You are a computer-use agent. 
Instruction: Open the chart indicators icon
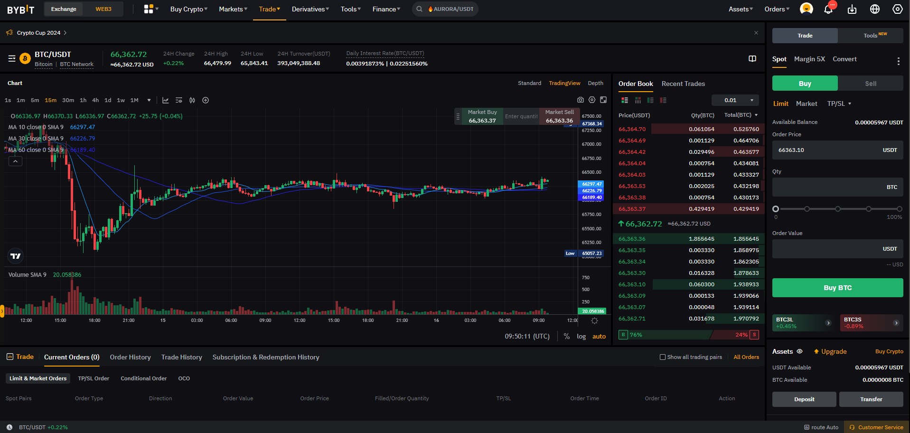(x=179, y=100)
